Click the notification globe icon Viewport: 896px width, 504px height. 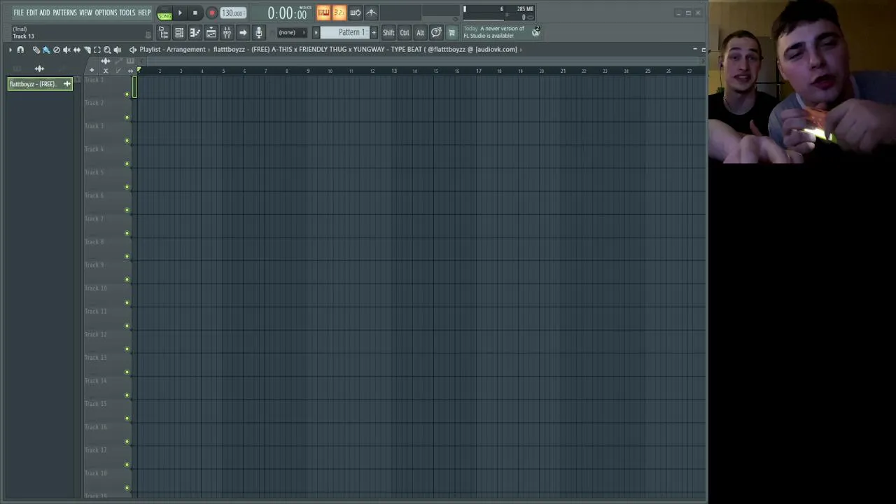[x=536, y=31]
